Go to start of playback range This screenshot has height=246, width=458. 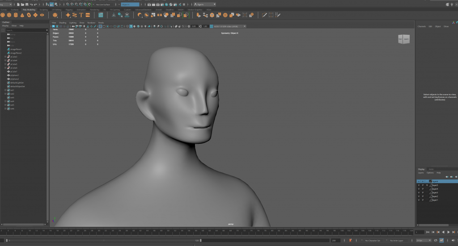pyautogui.click(x=428, y=232)
